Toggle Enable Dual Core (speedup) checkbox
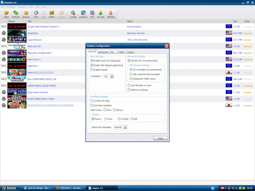Screen dimensions: 255x191 click(92, 60)
